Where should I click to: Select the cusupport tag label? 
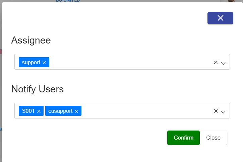click(61, 111)
